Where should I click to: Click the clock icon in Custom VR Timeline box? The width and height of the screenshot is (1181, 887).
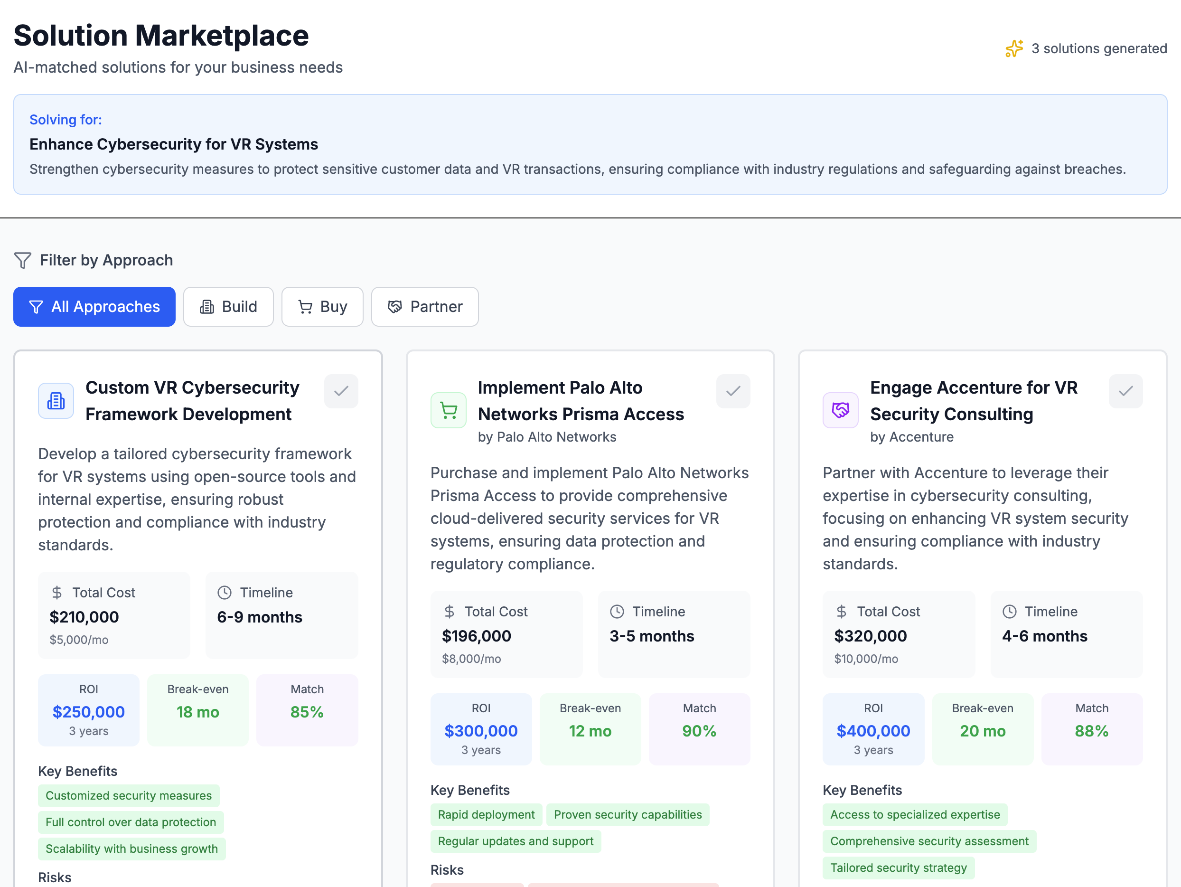(x=225, y=592)
